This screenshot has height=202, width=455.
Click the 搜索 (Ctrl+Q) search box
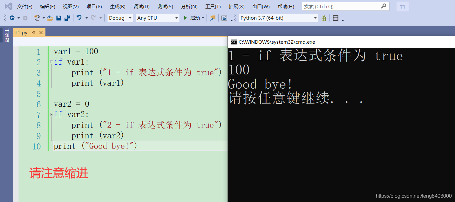(x=345, y=6)
